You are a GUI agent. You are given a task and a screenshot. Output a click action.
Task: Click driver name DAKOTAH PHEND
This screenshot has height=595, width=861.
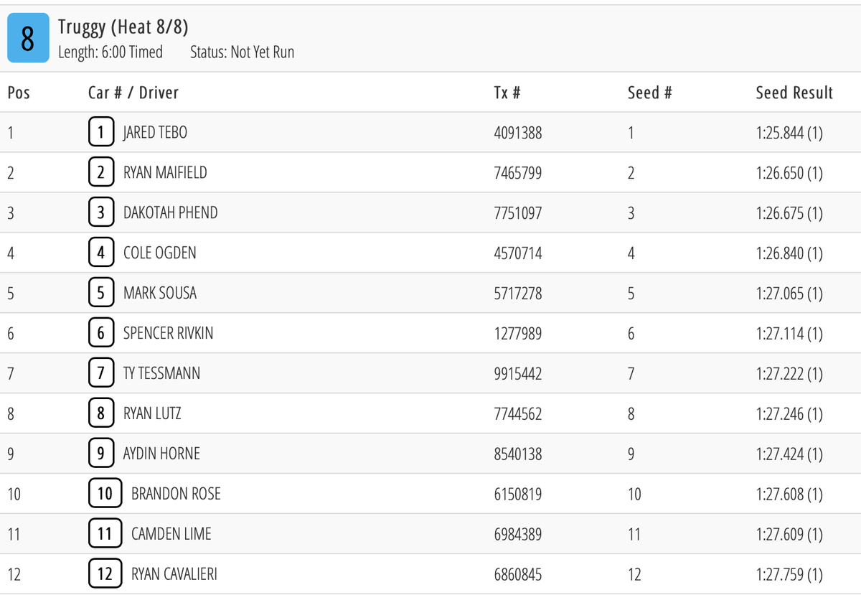coord(170,212)
